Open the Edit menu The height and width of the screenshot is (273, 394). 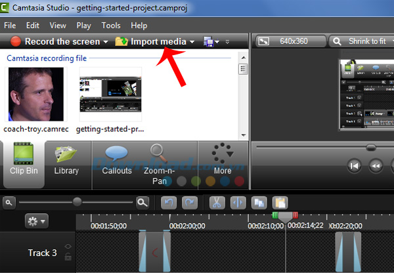pyautogui.click(x=33, y=26)
